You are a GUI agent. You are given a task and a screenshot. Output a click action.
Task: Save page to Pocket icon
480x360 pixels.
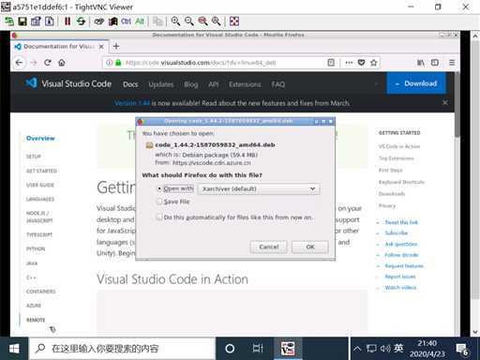[x=361, y=63]
